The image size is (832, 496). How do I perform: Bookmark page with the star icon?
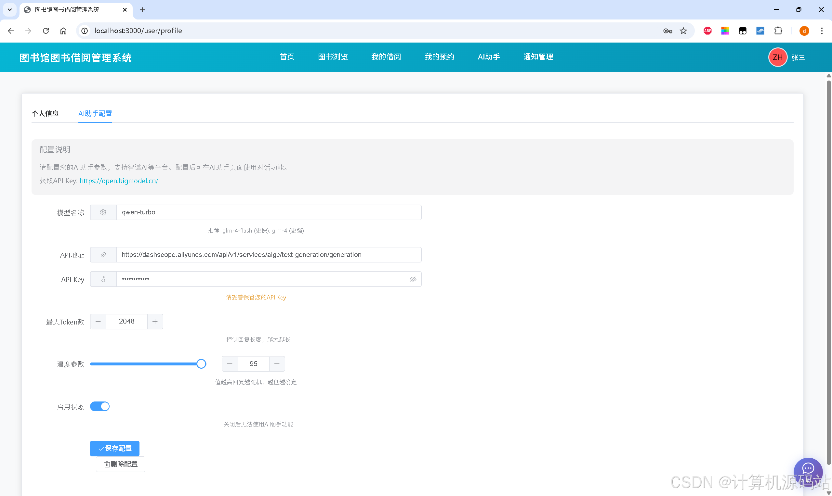[683, 31]
